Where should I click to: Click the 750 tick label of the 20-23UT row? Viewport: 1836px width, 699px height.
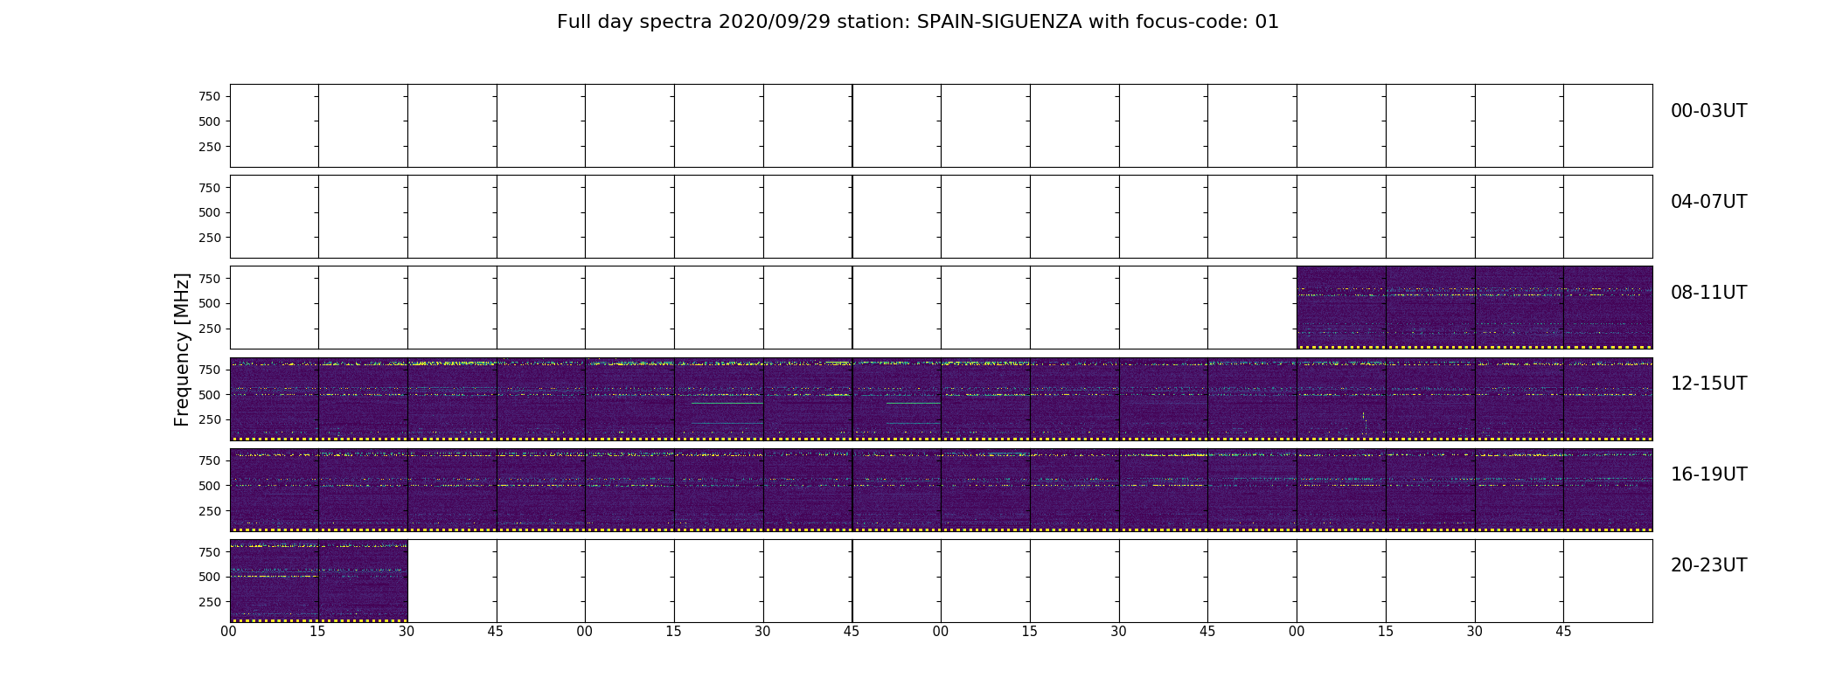[210, 552]
